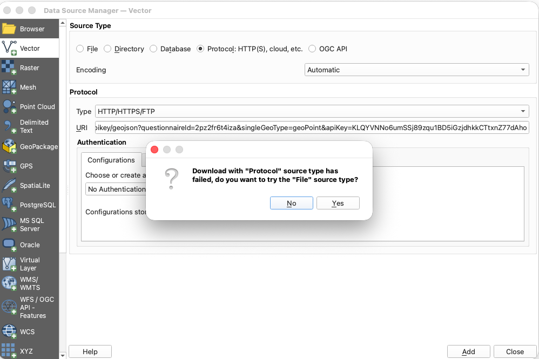Open the Protocol Type HTTP/HTTPS/FTP dropdown
The image size is (539, 359).
point(312,111)
